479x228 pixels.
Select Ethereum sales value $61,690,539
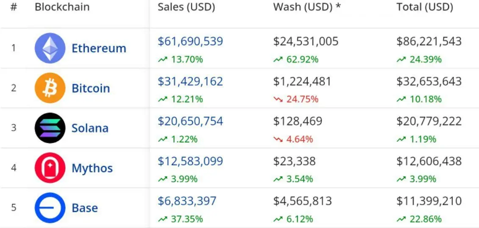(x=190, y=41)
